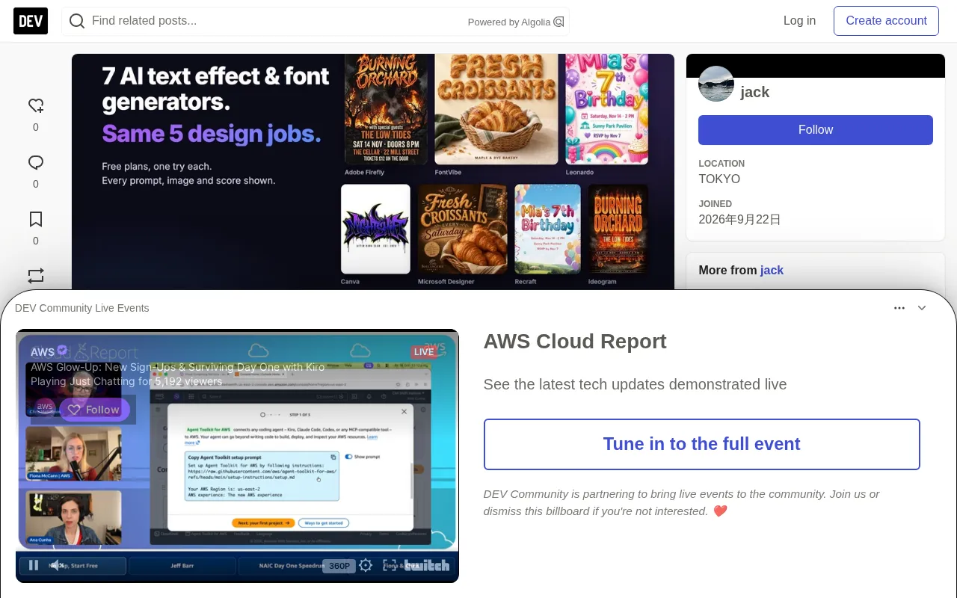Viewport: 957px width, 598px height.
Task: Open the jack link in 'More from'
Action: click(x=772, y=271)
